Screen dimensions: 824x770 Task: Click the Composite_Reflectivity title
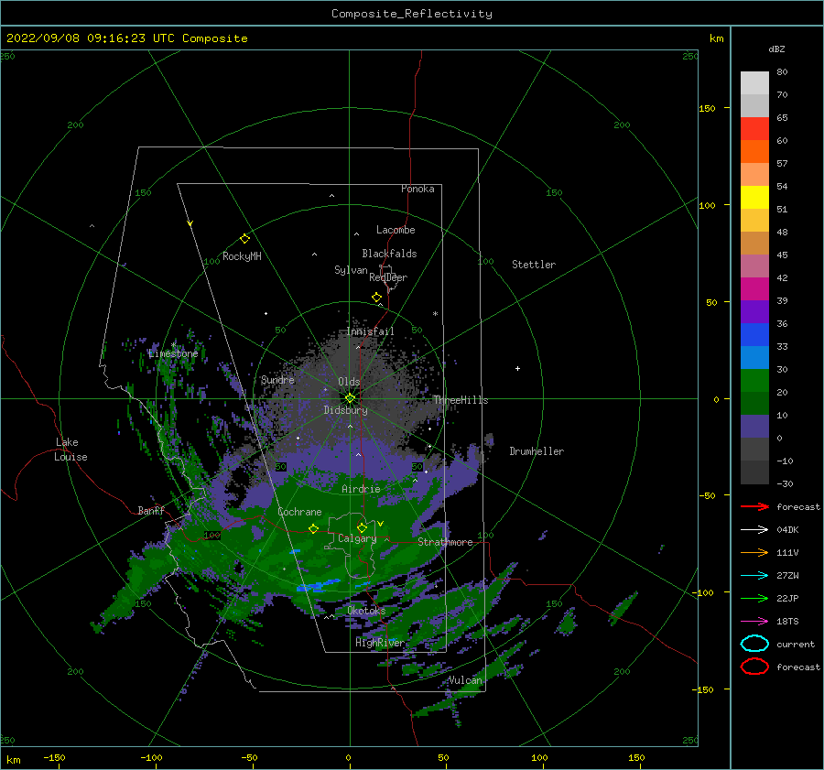(x=412, y=14)
